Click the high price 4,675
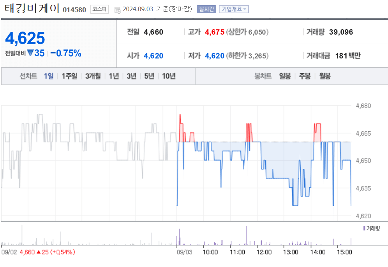Viewport: 388px width, 267px height. 215,32
